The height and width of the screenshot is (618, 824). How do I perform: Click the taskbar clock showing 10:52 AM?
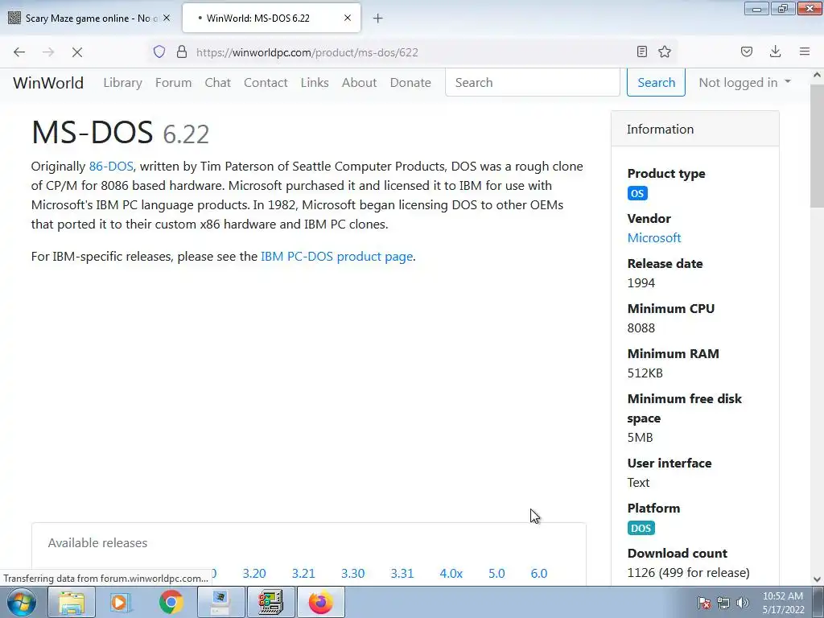click(783, 603)
